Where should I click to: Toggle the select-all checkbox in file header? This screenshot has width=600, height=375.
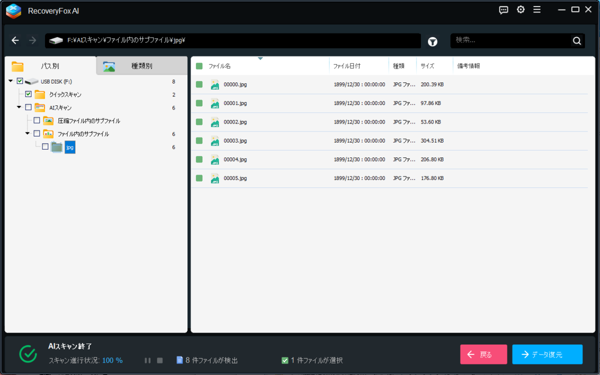199,66
